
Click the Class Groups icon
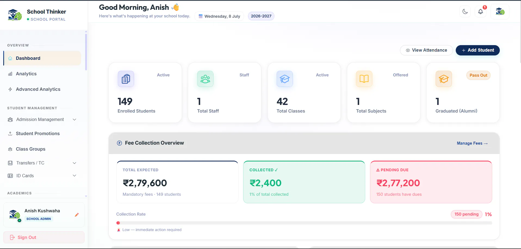tap(10, 149)
